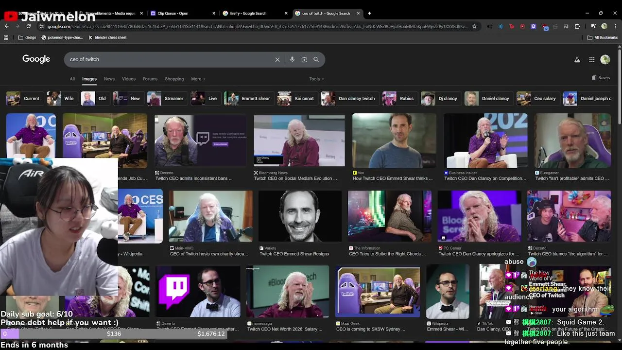Click the Google search input field

coord(170,59)
